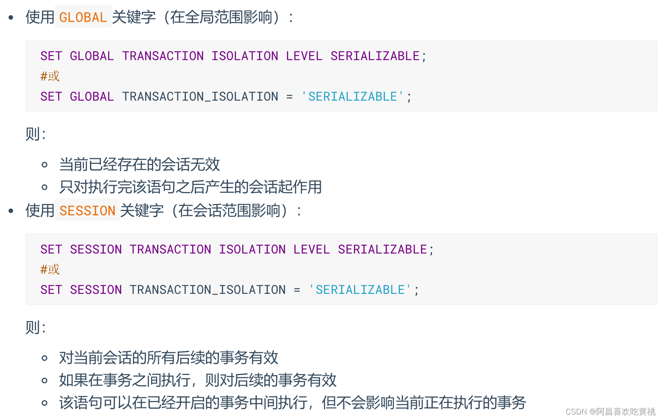Click the blue 'SERIALIZABLE' string in SESSION block
Viewport: 662px width, 420px height.
[x=360, y=290]
